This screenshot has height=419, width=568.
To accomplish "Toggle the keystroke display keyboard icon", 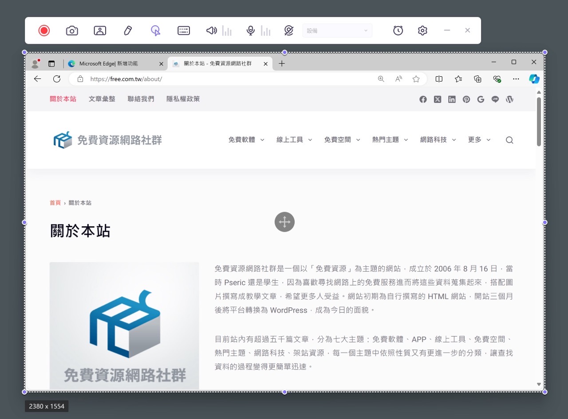I will (x=184, y=31).
